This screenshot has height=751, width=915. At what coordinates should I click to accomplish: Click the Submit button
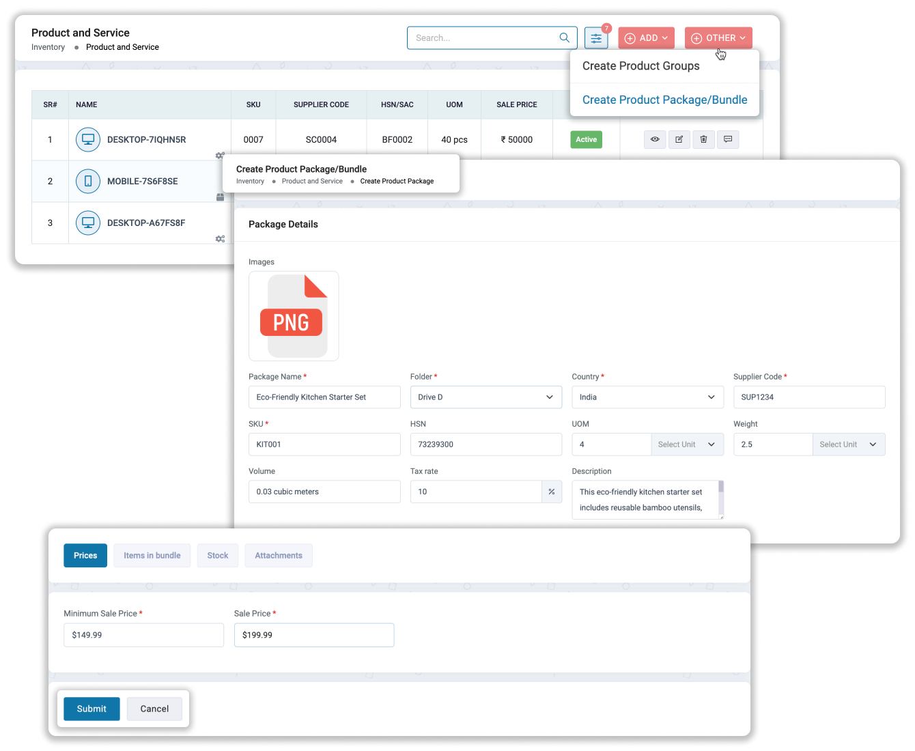coord(91,709)
